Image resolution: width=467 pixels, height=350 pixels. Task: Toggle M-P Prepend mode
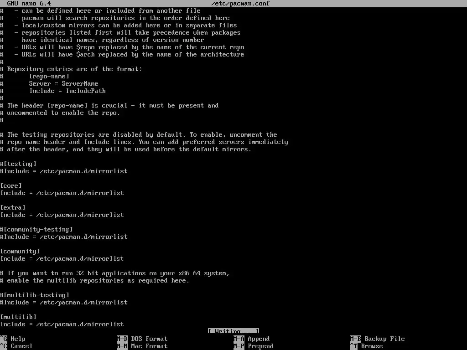tap(254, 346)
